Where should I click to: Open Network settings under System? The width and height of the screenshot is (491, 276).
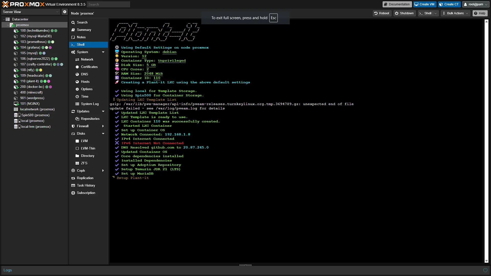click(x=88, y=60)
